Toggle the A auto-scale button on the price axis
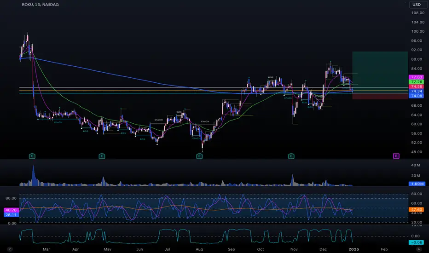Image resolution: width=429 pixels, height=253 pixels. pos(418,249)
